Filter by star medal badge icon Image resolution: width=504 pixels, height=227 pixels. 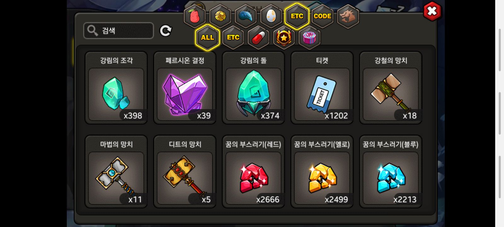point(284,38)
